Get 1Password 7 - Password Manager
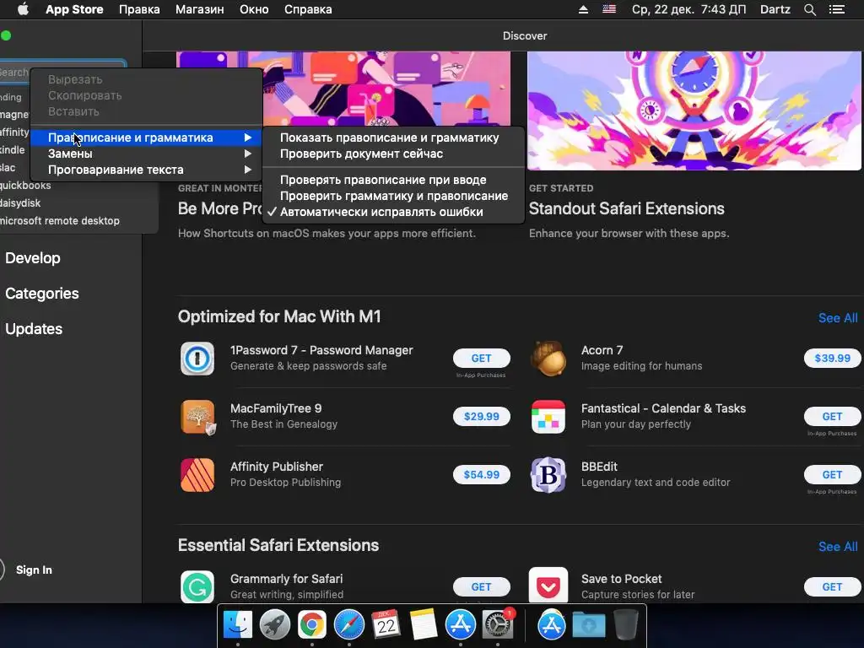The height and width of the screenshot is (648, 864). point(481,358)
